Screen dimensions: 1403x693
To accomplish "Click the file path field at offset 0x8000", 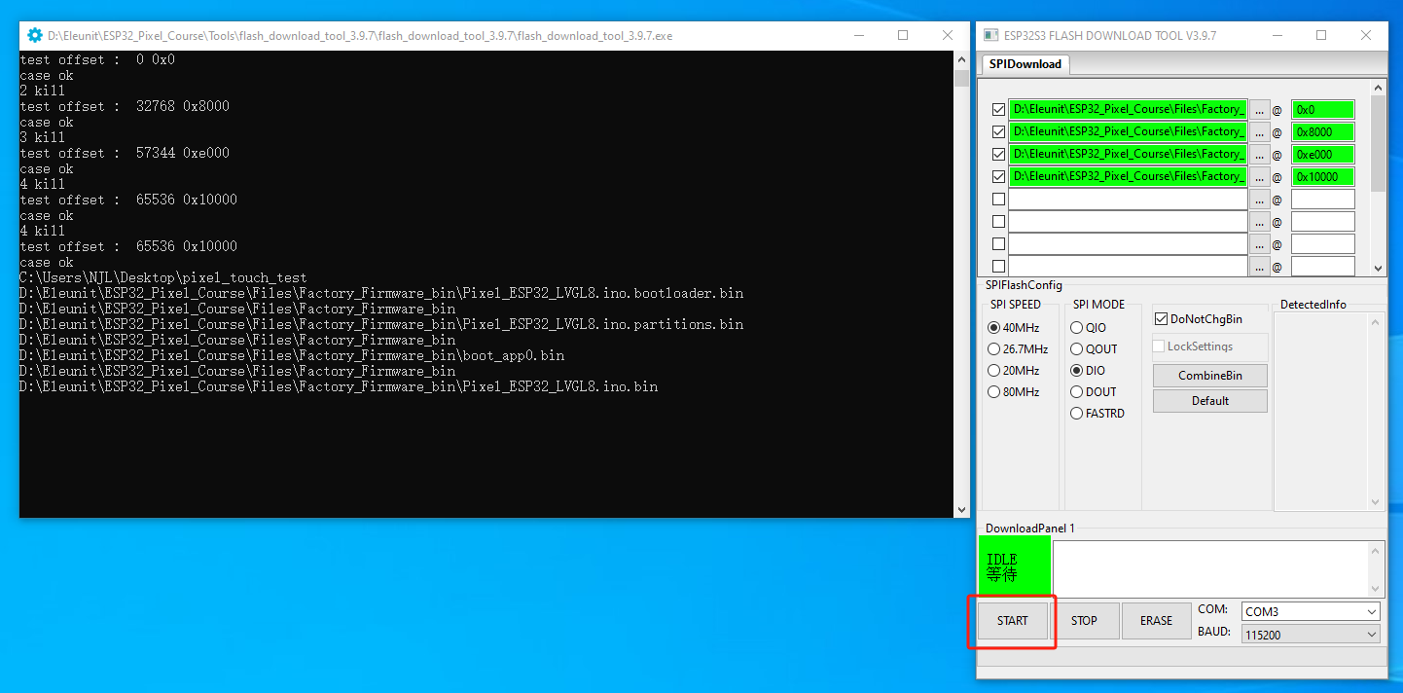I will tap(1128, 132).
